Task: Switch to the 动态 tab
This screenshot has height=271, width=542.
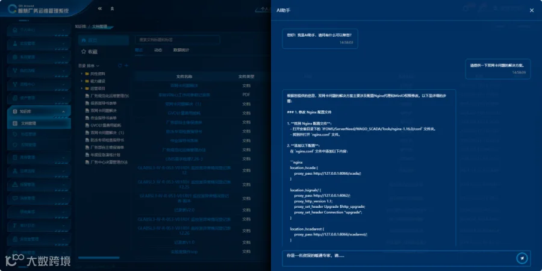Action: tap(158, 50)
